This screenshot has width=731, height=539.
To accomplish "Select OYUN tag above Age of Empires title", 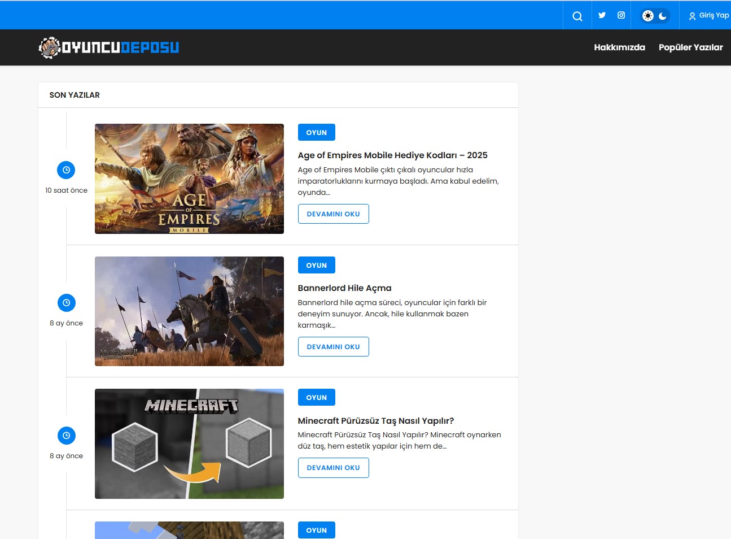I will [316, 133].
